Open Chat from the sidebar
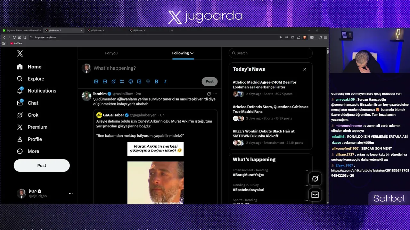This screenshot has width=410, height=230. point(28,103)
